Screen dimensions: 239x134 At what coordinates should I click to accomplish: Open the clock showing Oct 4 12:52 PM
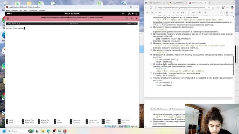pyautogui.click(x=72, y=14)
